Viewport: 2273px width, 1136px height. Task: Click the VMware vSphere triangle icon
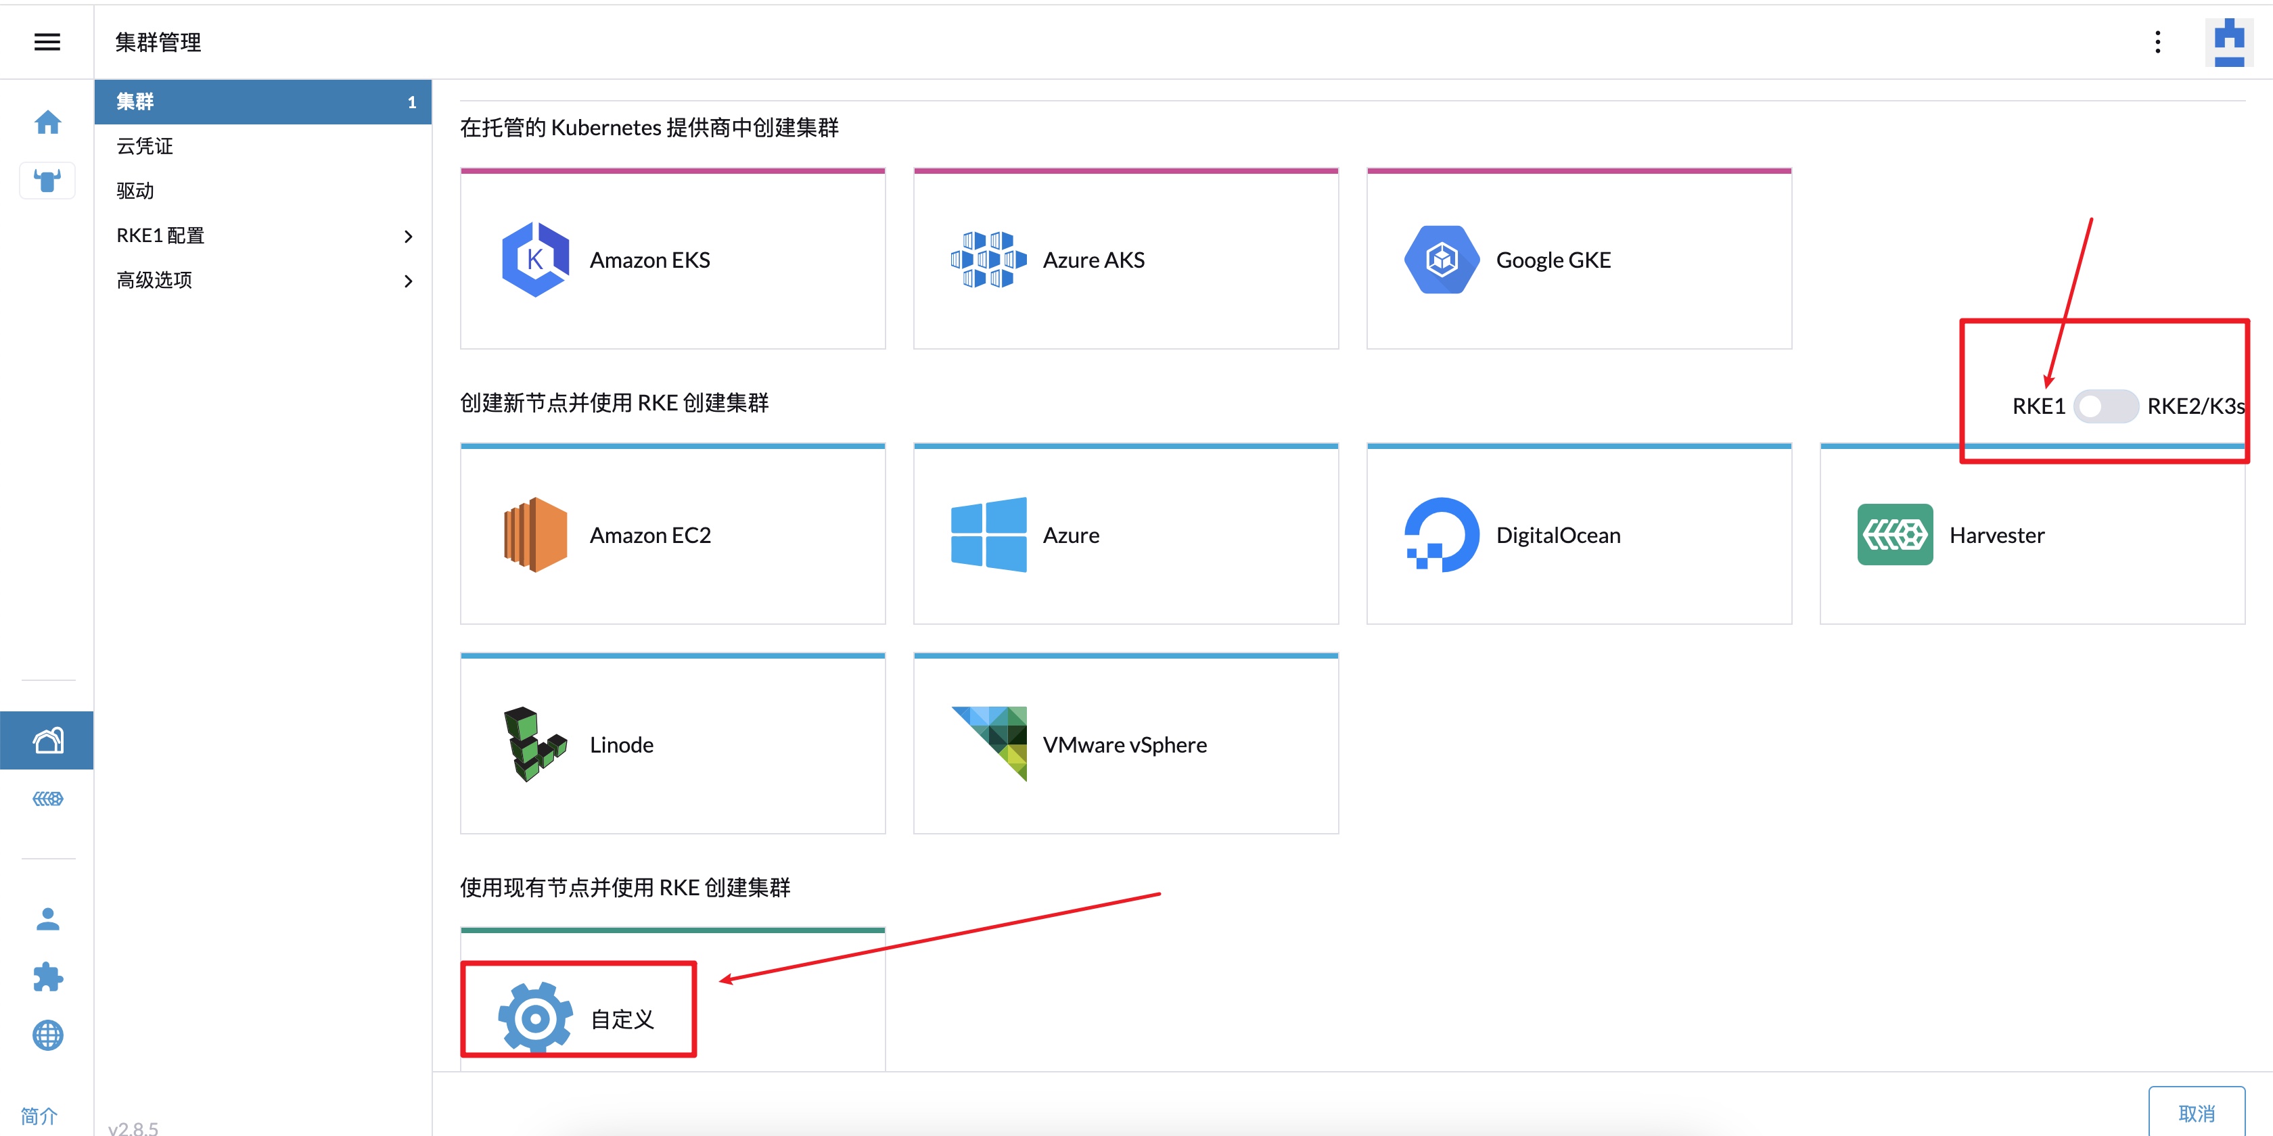tap(988, 744)
